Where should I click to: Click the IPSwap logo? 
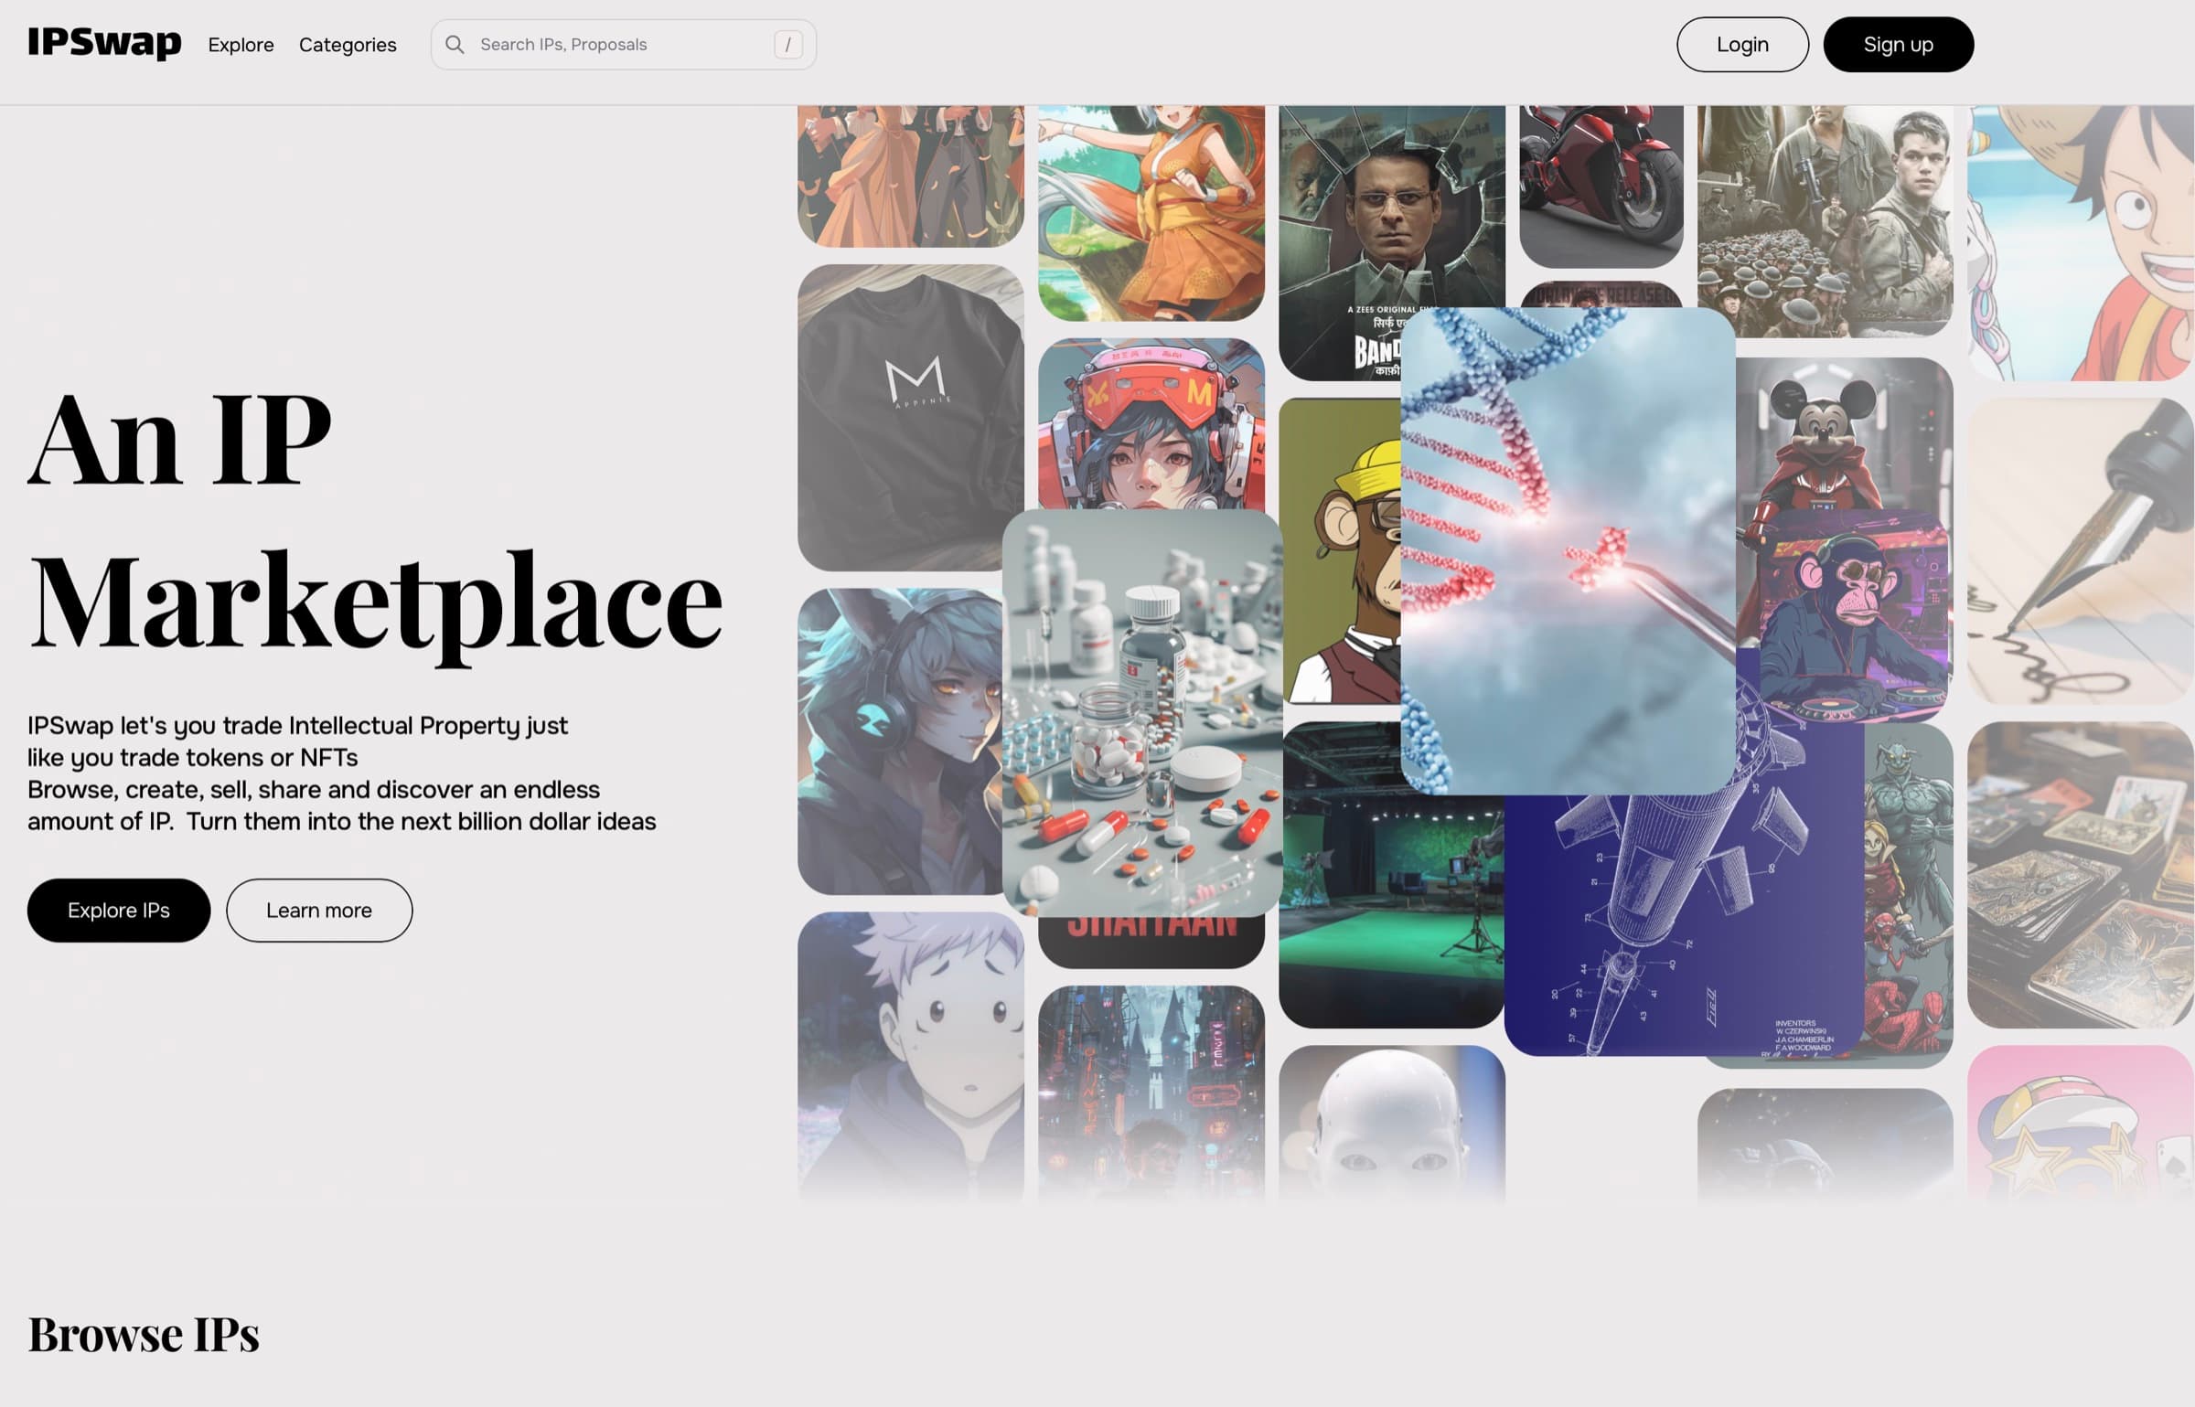pyautogui.click(x=104, y=43)
